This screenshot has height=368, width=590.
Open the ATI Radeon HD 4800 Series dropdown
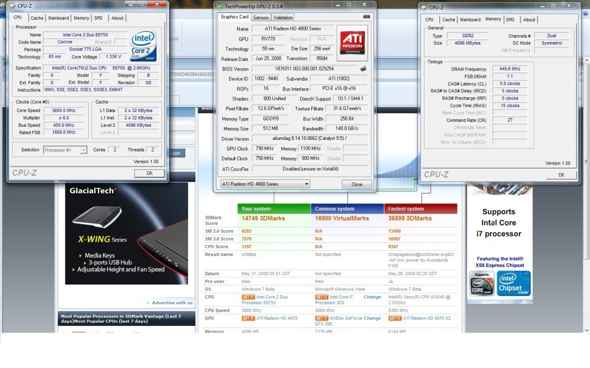[x=265, y=184]
